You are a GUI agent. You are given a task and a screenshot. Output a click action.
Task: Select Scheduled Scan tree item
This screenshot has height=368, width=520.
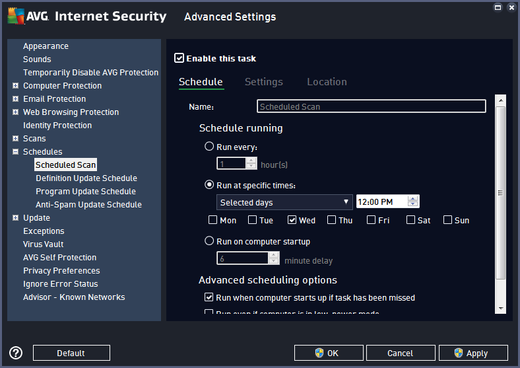pyautogui.click(x=66, y=165)
